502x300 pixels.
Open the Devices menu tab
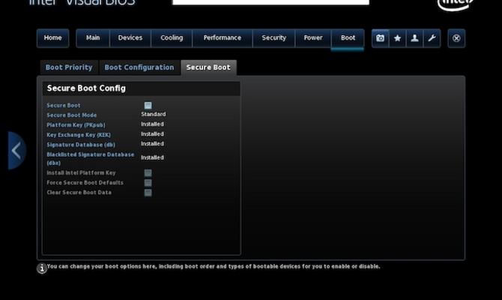pos(130,38)
